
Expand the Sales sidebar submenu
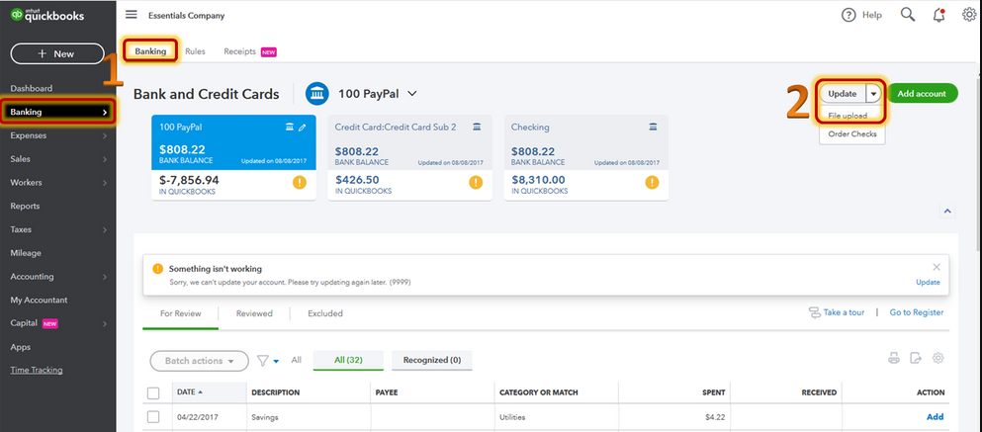pyautogui.click(x=105, y=160)
